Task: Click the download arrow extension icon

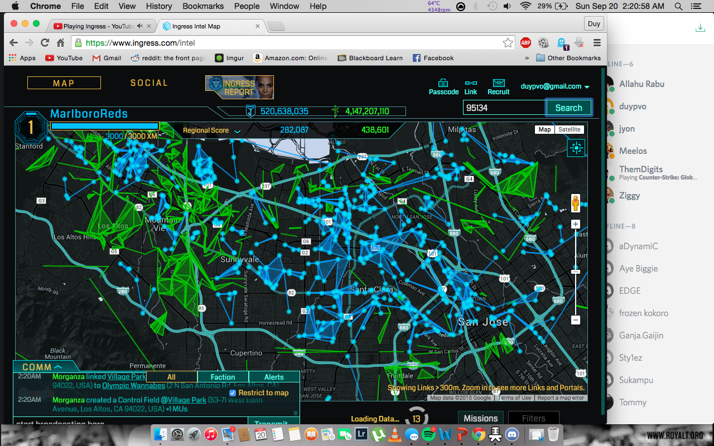Action: (x=580, y=43)
